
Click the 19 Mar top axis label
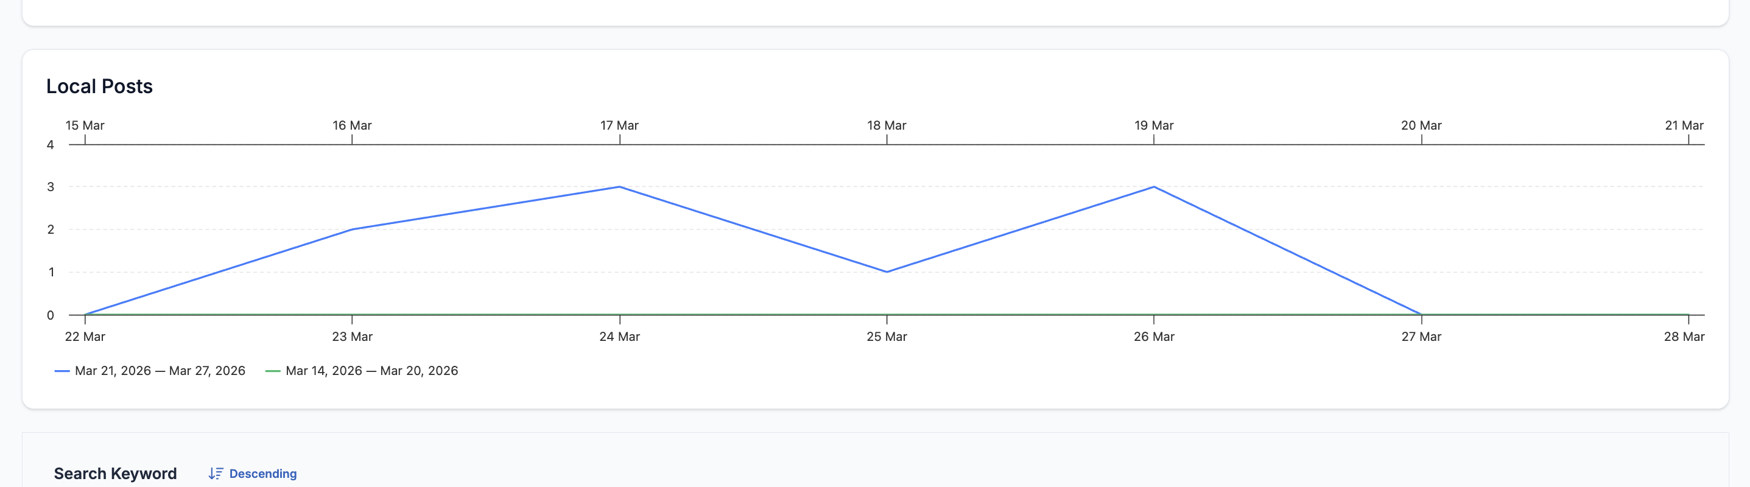tap(1153, 125)
